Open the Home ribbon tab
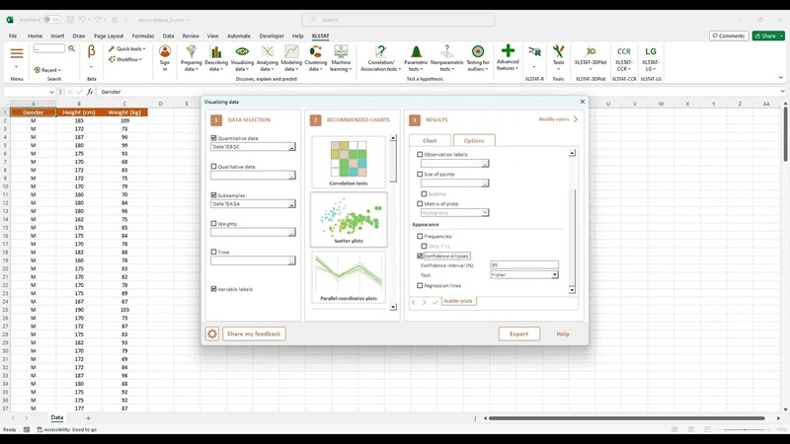This screenshot has width=790, height=444. [35, 36]
